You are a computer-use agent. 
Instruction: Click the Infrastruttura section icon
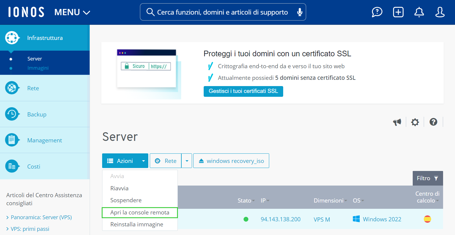pyautogui.click(x=12, y=38)
